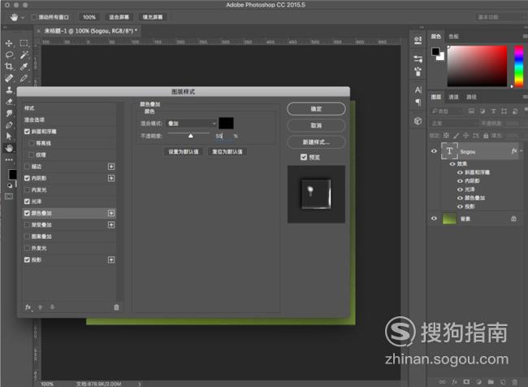Click the fx button in Layer Style dialog
The height and width of the screenshot is (387, 528).
[x=28, y=307]
